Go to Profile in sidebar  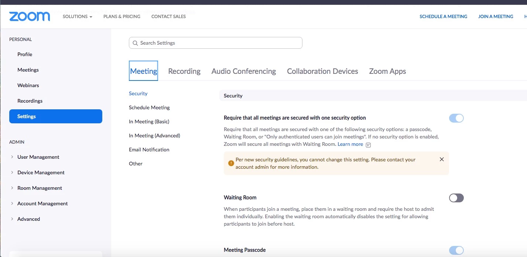click(25, 54)
